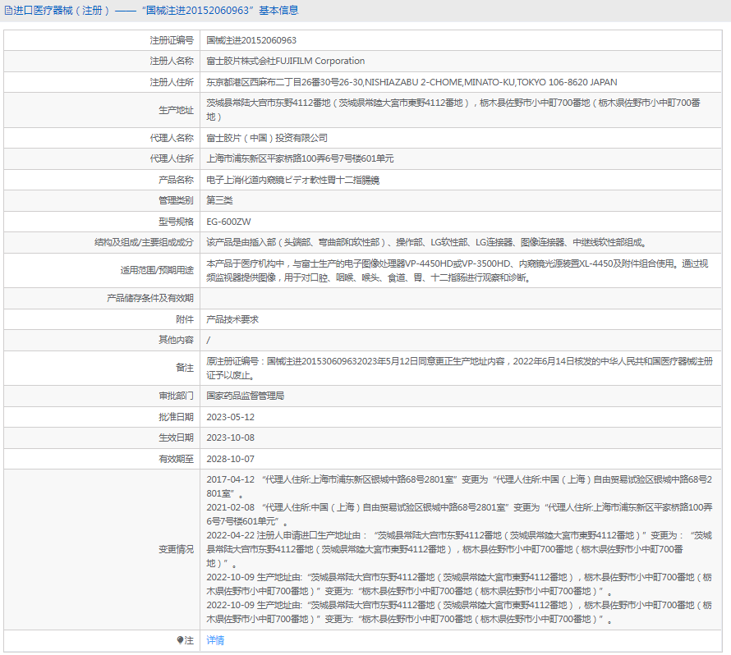Click the pin icon beside the 注 label

tap(181, 640)
